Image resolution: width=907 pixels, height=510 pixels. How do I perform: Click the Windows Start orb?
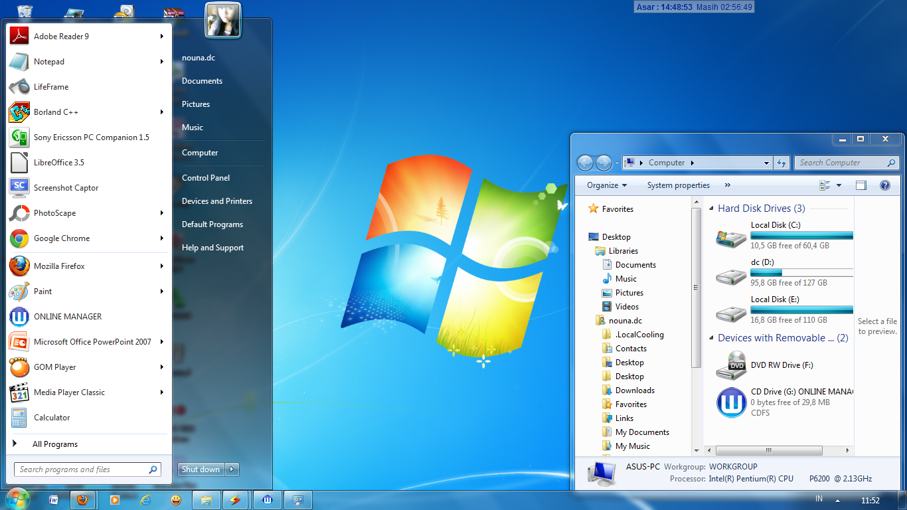pos(17,499)
